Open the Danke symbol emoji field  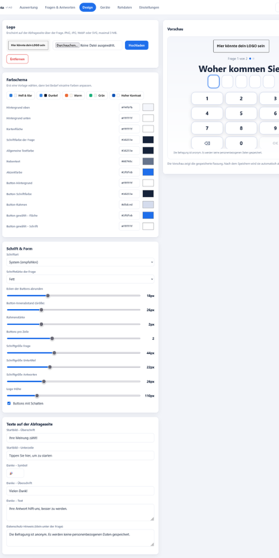(15, 473)
